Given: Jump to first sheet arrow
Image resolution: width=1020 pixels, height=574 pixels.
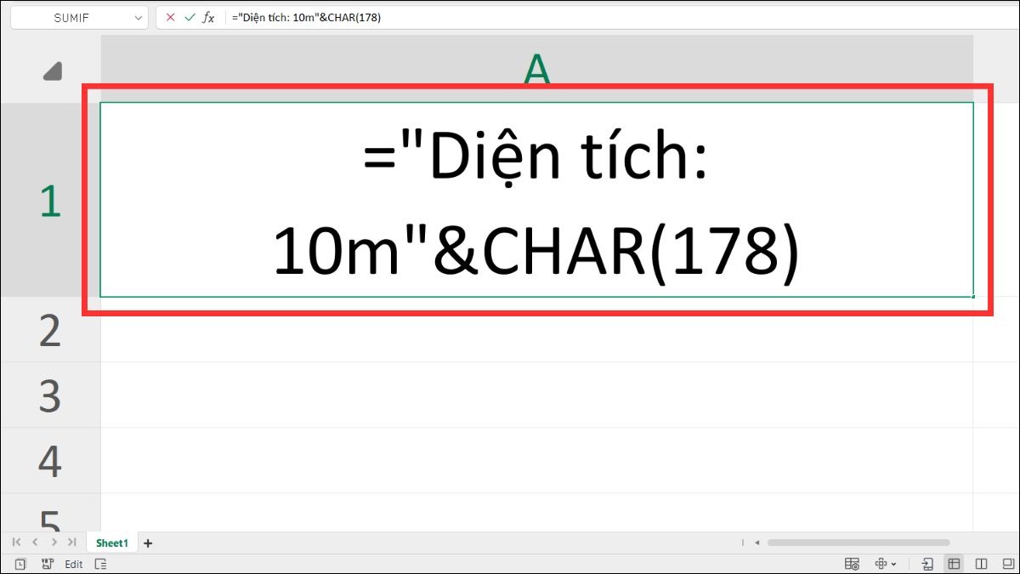Looking at the screenshot, I should [x=17, y=542].
